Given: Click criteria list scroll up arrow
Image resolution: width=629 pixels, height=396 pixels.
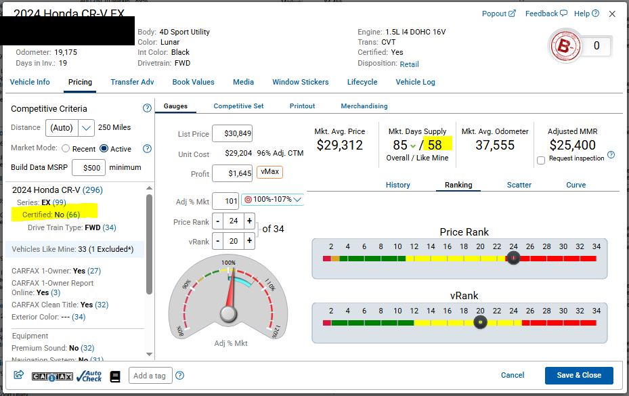Looking at the screenshot, I should coord(149,188).
